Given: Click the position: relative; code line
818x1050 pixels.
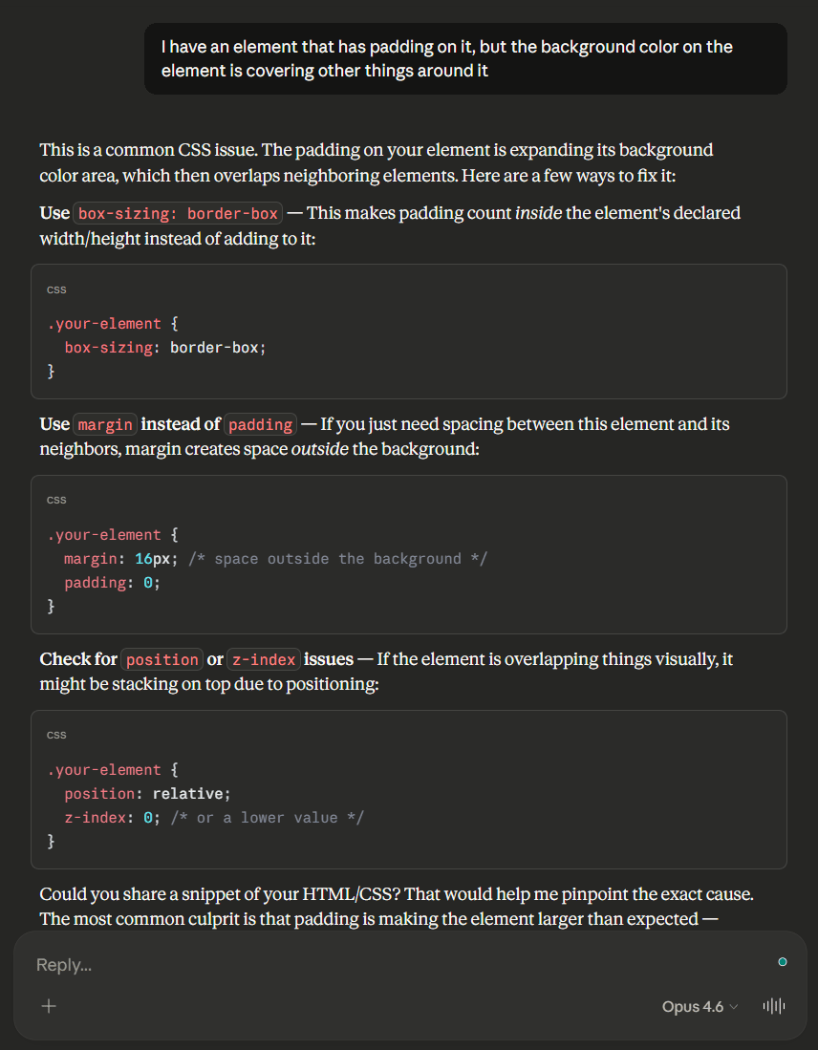Looking at the screenshot, I should pyautogui.click(x=147, y=794).
